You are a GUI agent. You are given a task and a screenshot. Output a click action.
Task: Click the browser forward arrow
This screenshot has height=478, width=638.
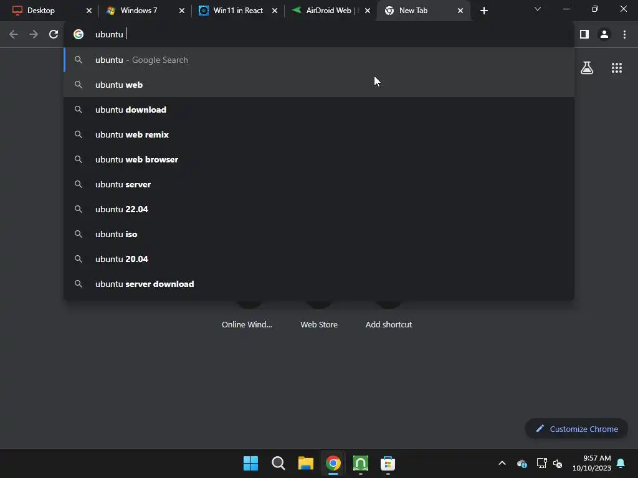pos(34,35)
